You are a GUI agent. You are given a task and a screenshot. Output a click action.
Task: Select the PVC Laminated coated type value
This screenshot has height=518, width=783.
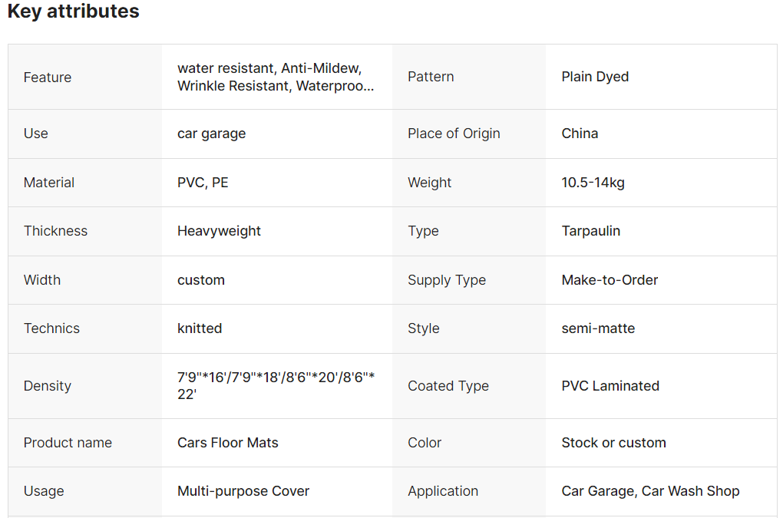click(x=610, y=386)
